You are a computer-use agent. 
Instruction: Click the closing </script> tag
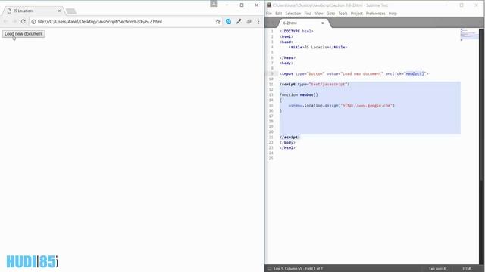[x=289, y=138]
